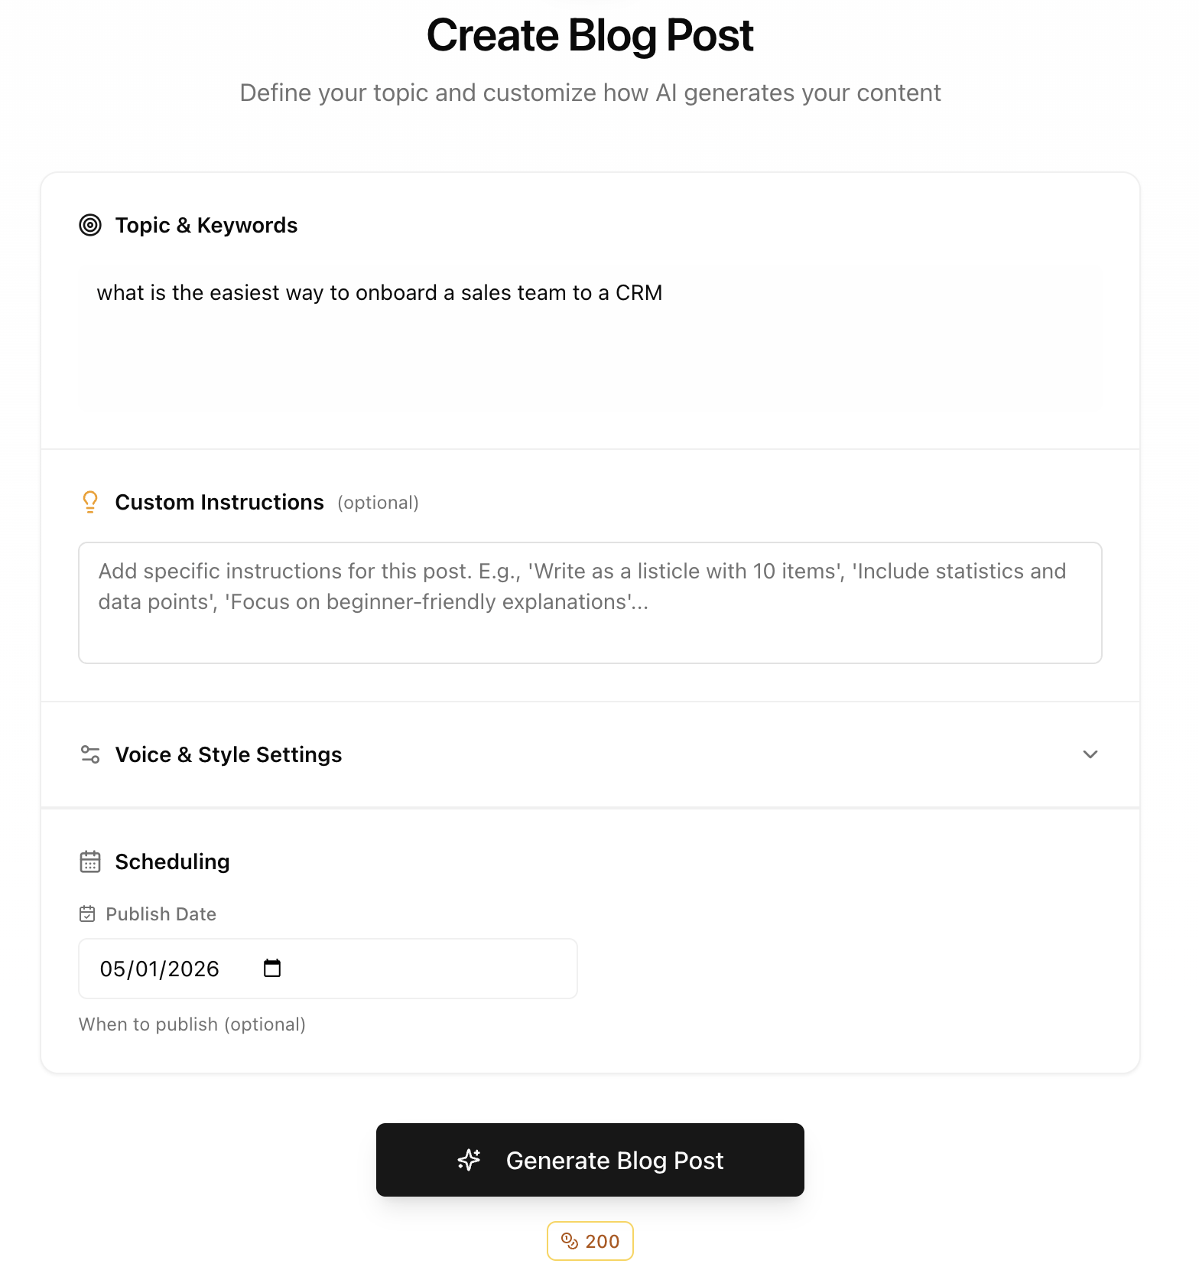Viewport: 1199px width, 1267px height.
Task: Click the Publish Date label
Action: 161,914
